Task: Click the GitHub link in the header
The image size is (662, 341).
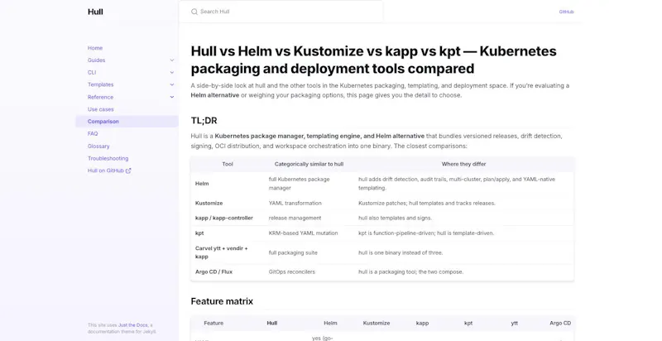Action: pyautogui.click(x=566, y=12)
